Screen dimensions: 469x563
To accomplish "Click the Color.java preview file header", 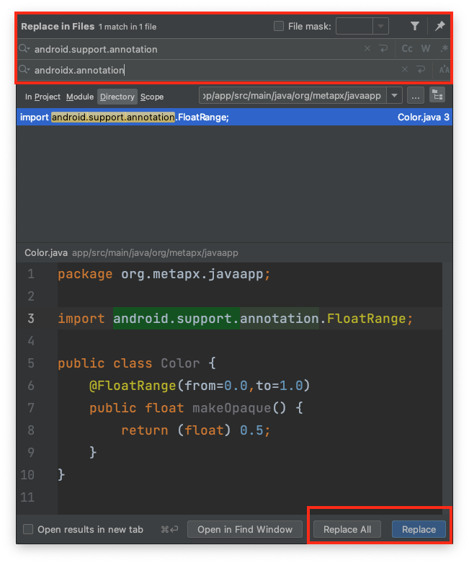I will point(131,253).
